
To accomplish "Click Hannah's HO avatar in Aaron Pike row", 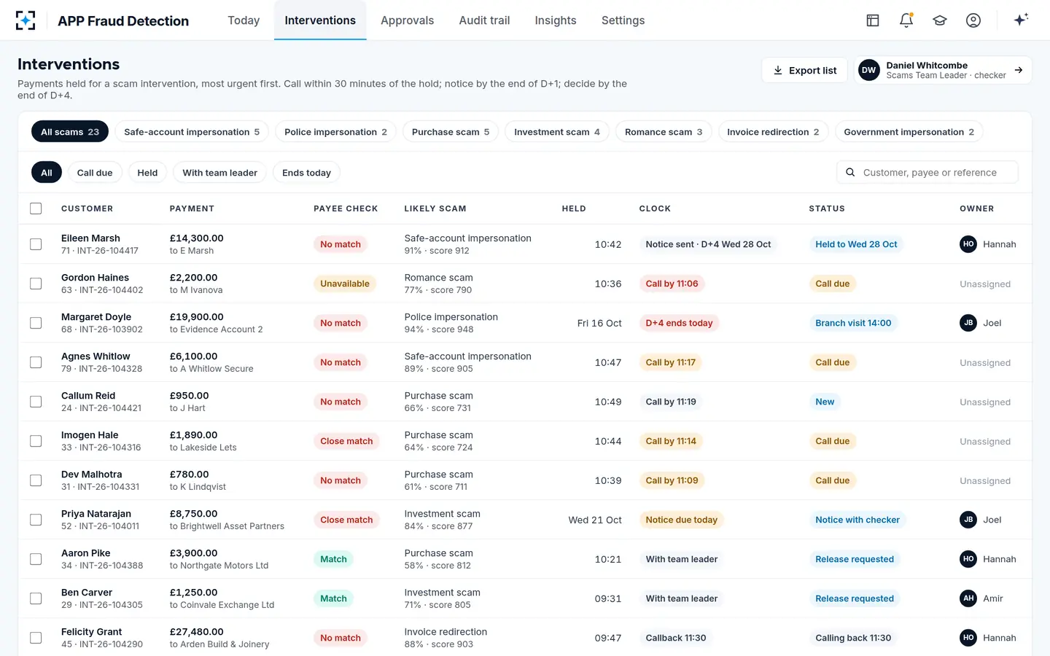I will 968,559.
